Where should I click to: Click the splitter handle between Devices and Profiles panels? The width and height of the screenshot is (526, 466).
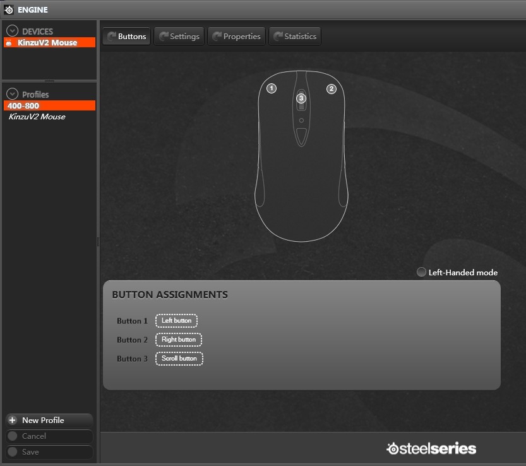point(49,81)
